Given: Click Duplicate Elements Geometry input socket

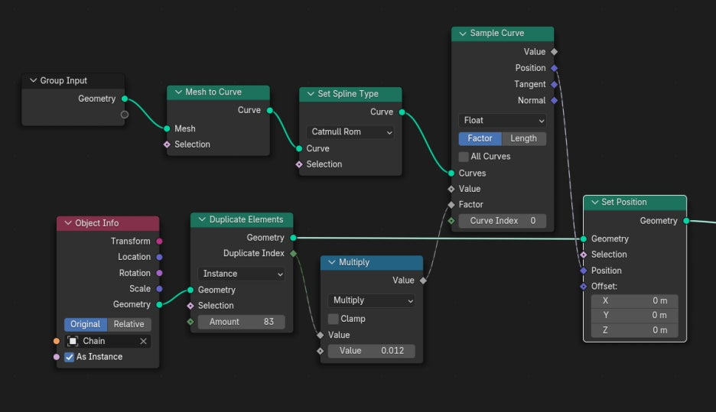Looking at the screenshot, I should pos(191,290).
